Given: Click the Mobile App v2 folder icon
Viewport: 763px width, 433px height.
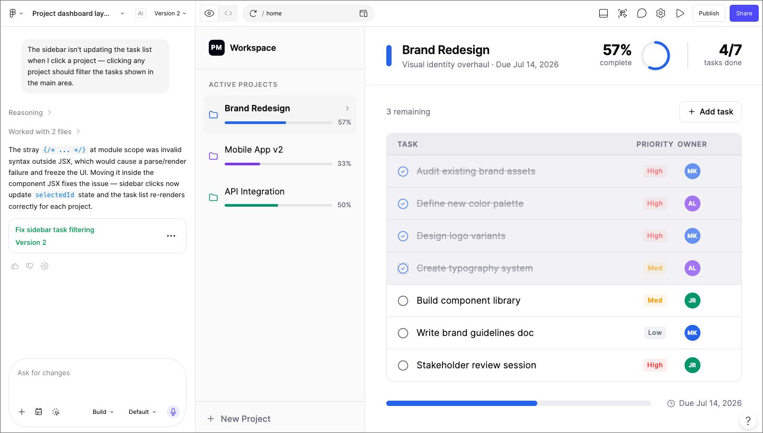Looking at the screenshot, I should tap(214, 156).
